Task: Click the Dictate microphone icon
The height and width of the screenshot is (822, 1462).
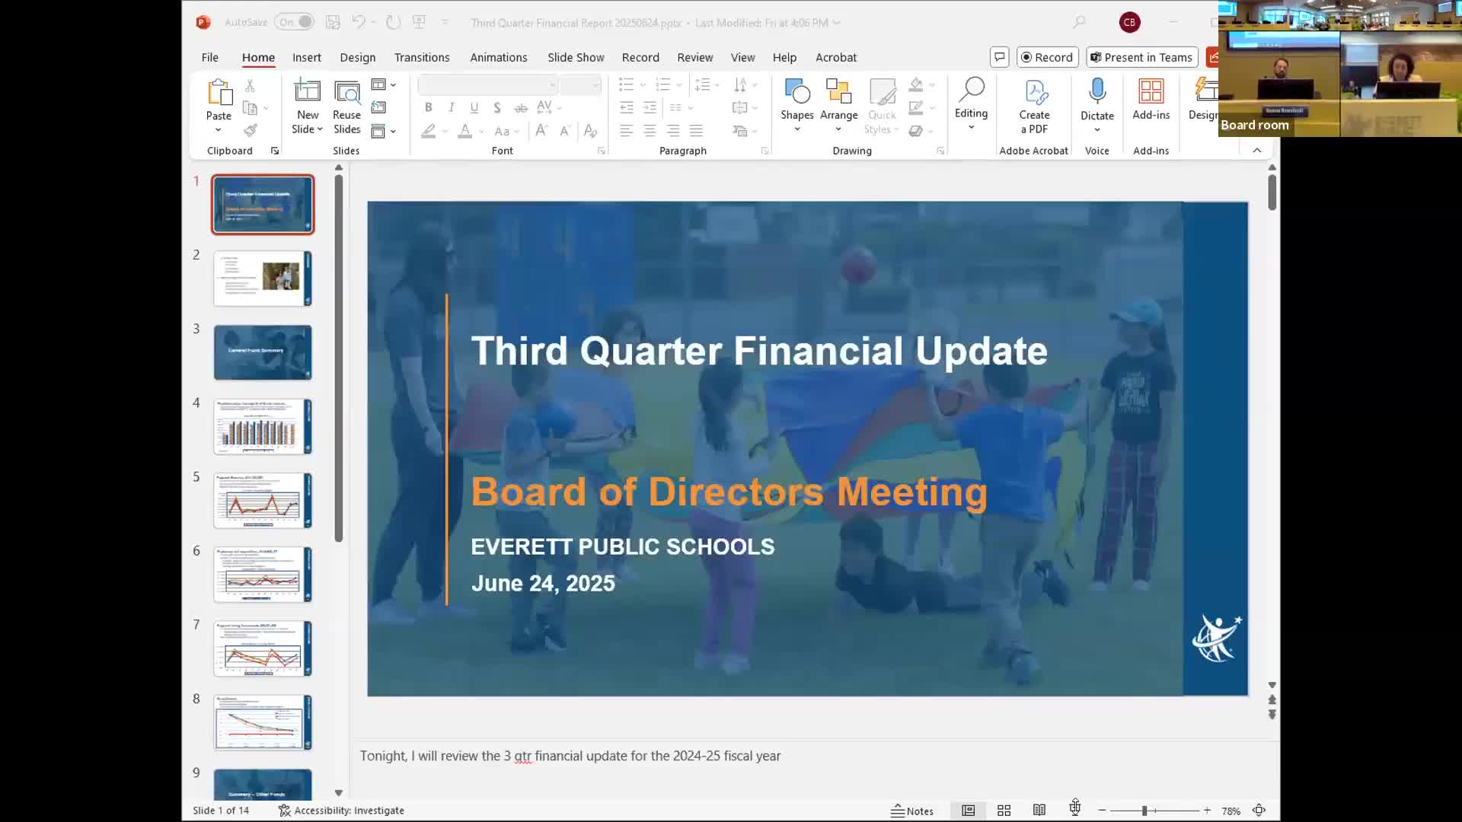Action: pos(1096,91)
